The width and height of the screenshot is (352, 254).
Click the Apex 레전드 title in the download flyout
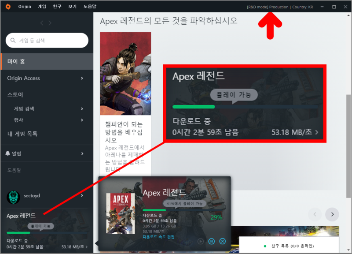[x=164, y=193]
